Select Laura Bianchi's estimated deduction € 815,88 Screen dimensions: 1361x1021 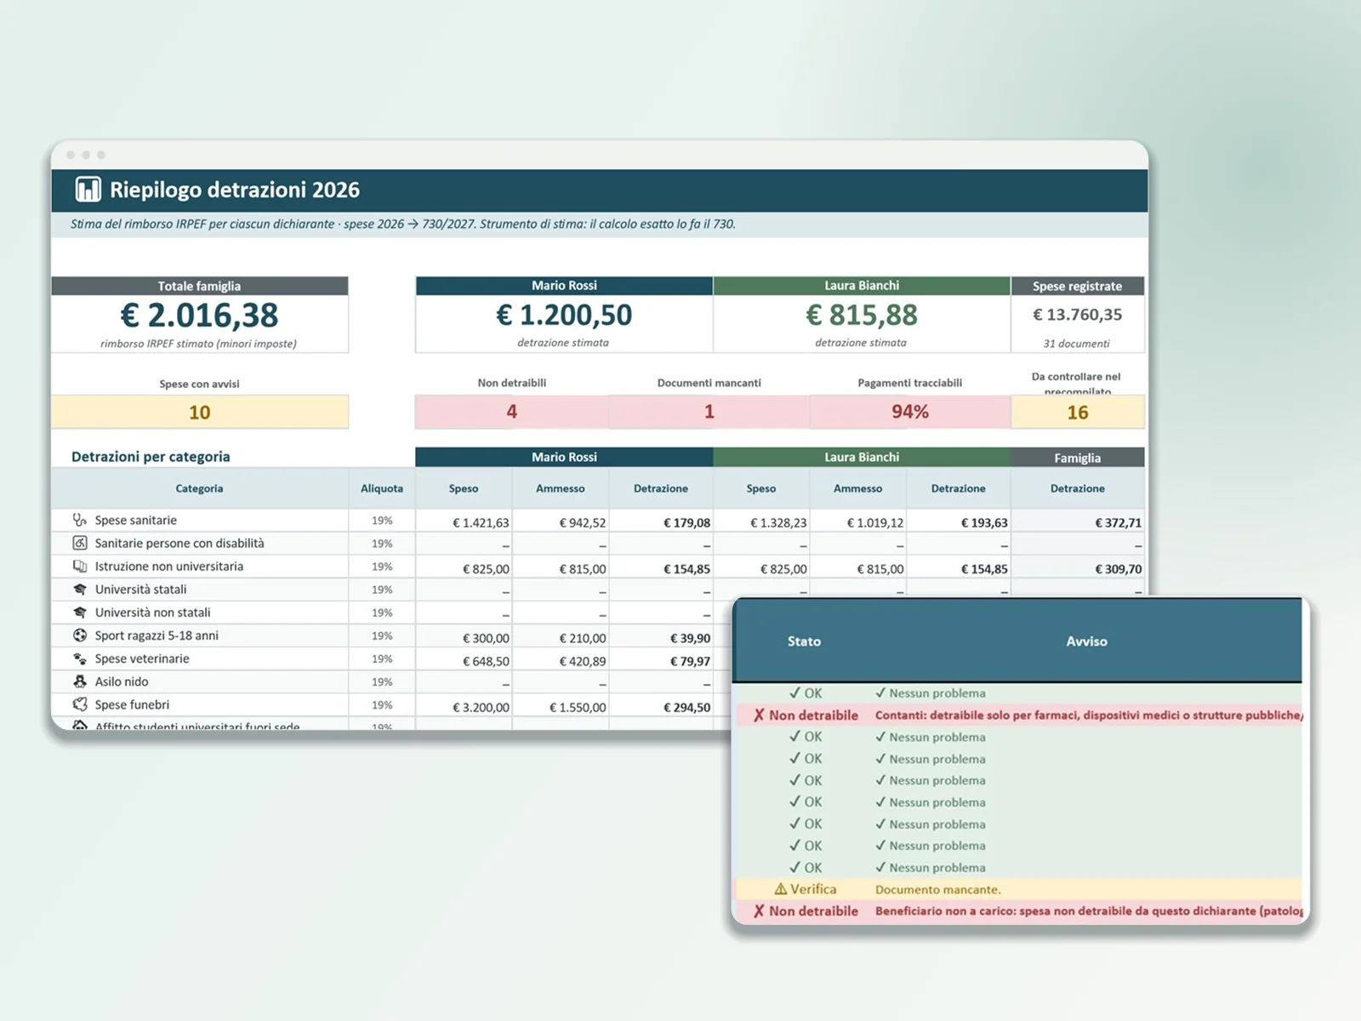pos(862,315)
